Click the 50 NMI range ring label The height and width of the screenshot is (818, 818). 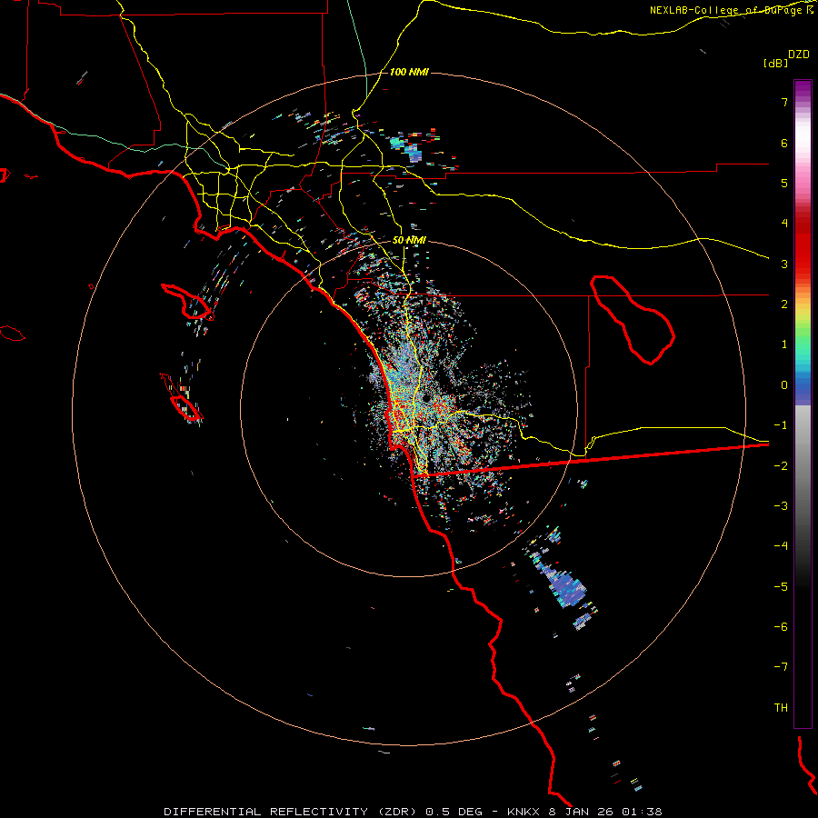tap(409, 240)
